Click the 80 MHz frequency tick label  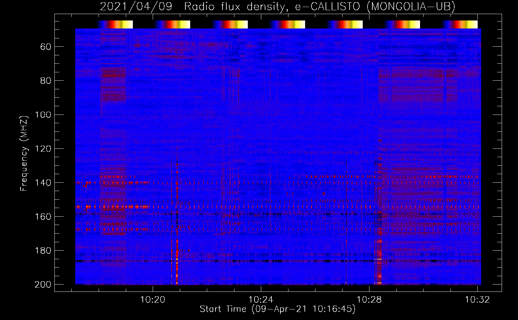click(46, 81)
